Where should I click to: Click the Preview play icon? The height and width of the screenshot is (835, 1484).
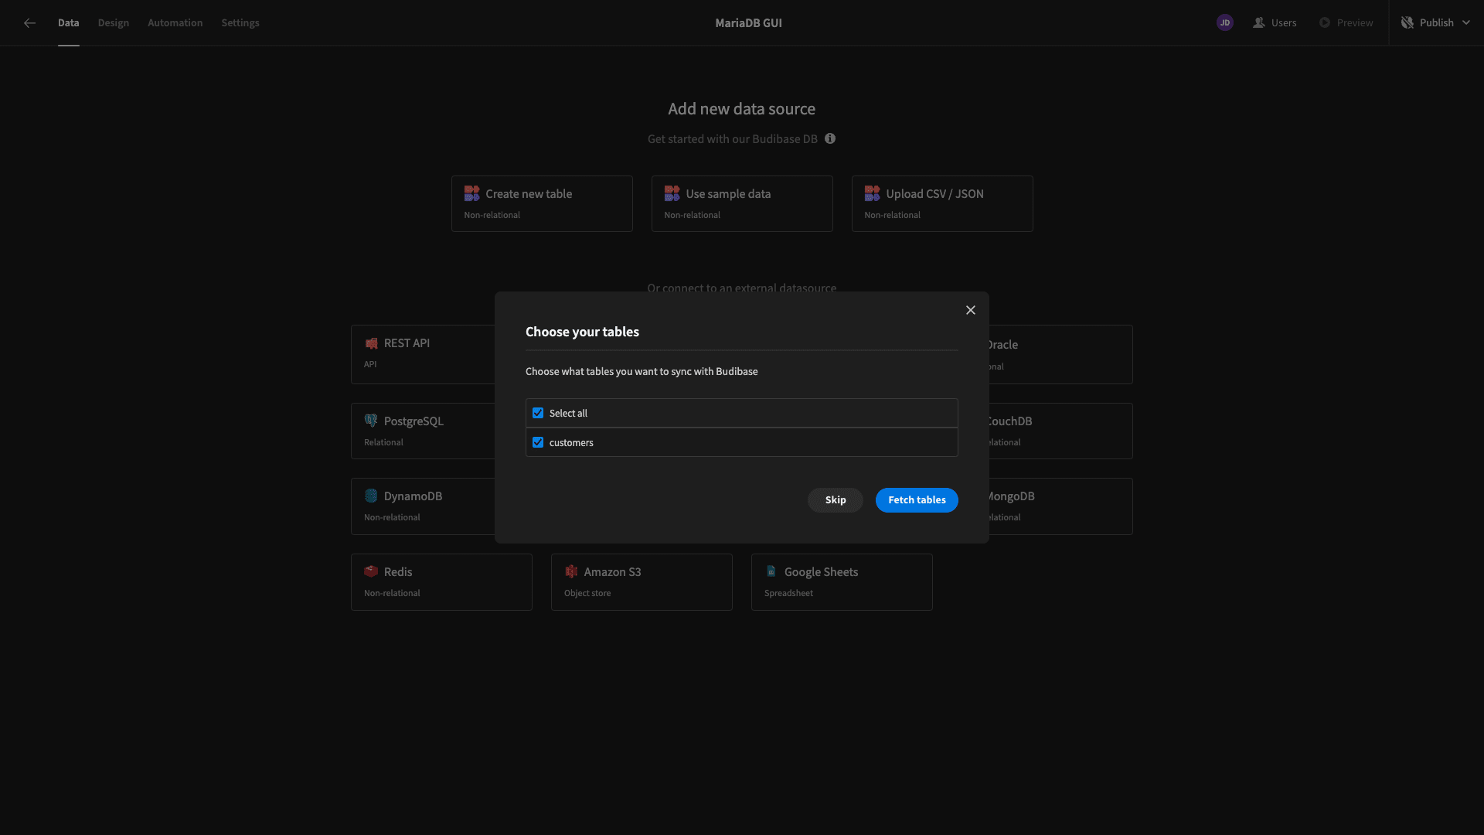point(1324,23)
